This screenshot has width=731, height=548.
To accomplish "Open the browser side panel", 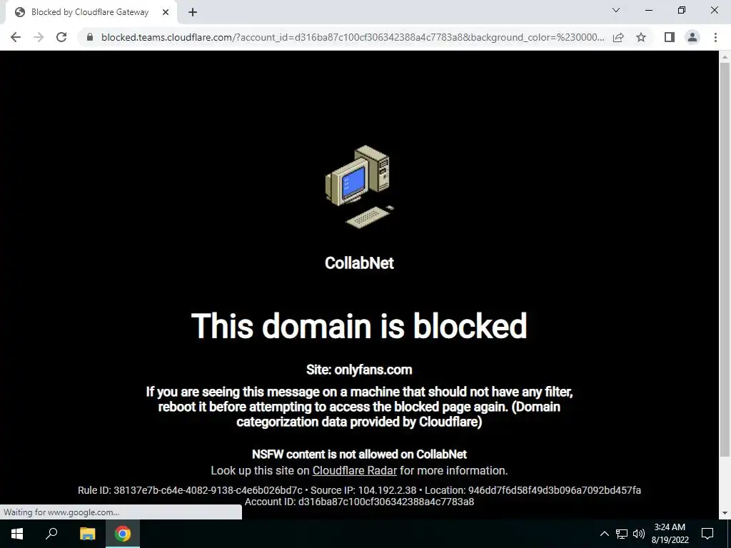I will [x=670, y=37].
